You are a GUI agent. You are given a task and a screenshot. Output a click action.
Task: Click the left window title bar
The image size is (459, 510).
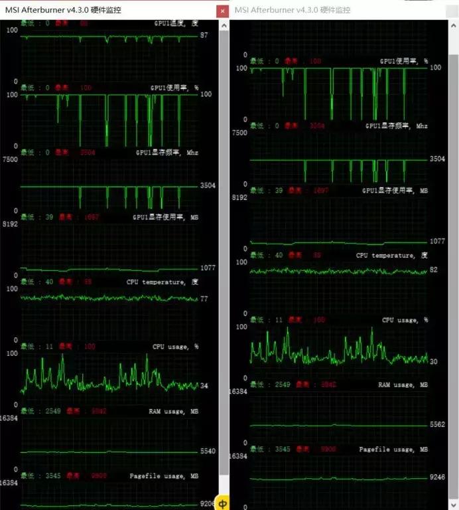pyautogui.click(x=99, y=10)
